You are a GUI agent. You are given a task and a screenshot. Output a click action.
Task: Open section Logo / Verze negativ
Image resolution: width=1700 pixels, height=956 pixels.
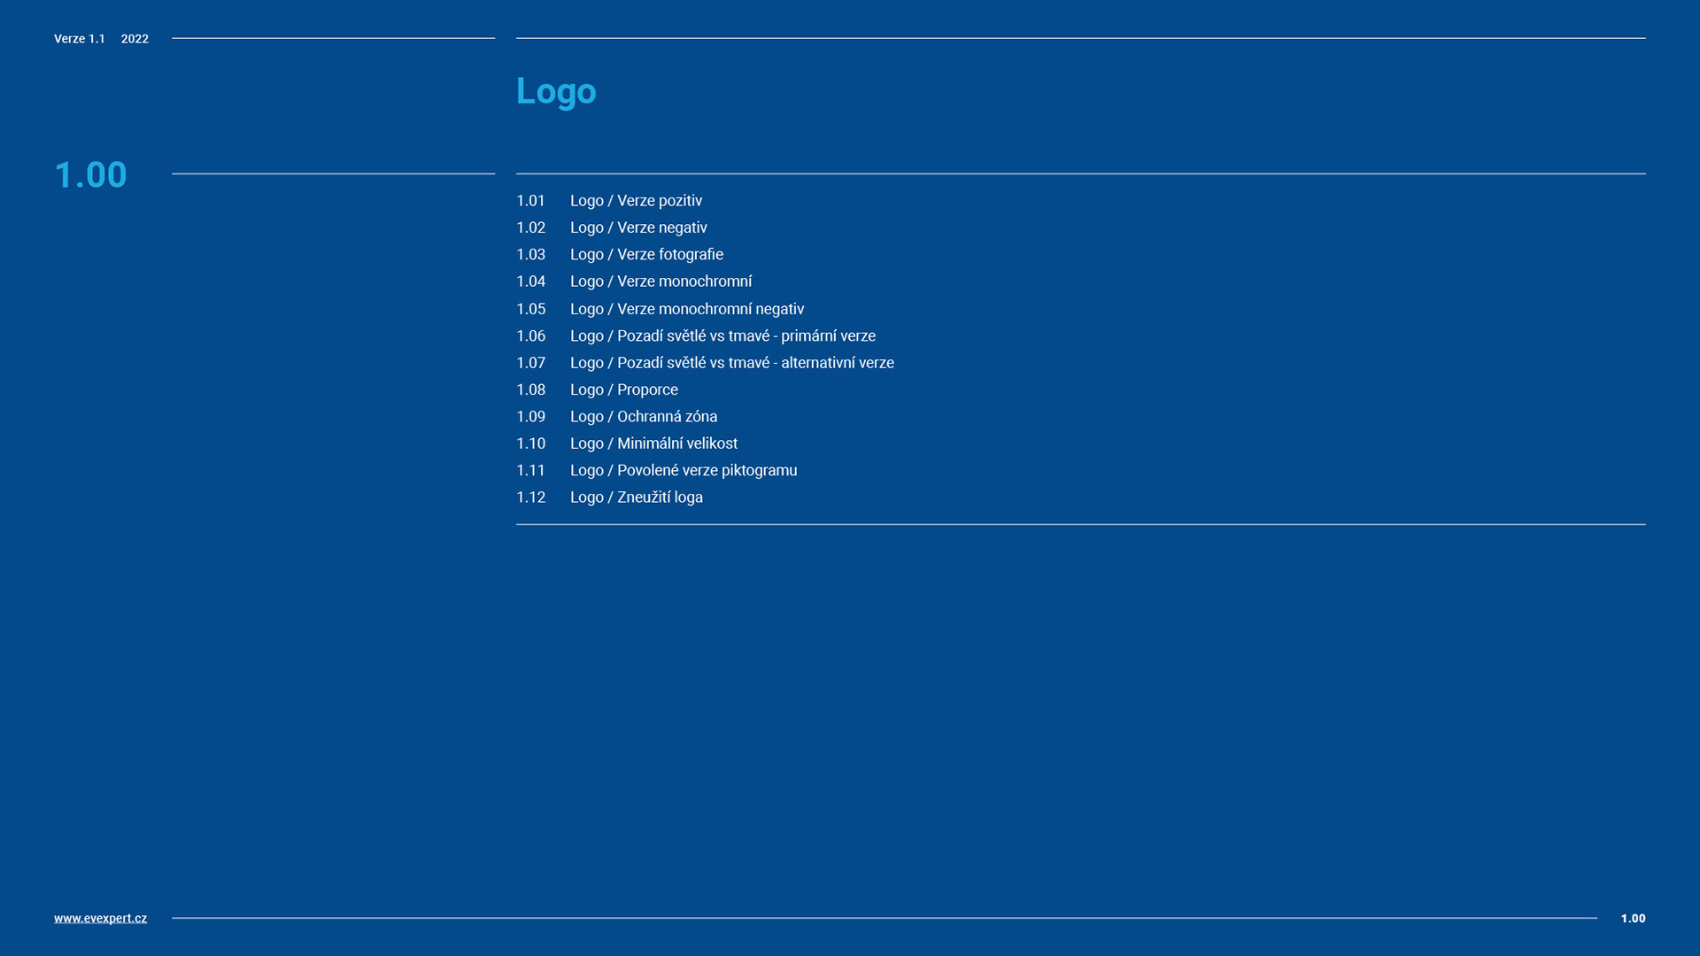[637, 227]
